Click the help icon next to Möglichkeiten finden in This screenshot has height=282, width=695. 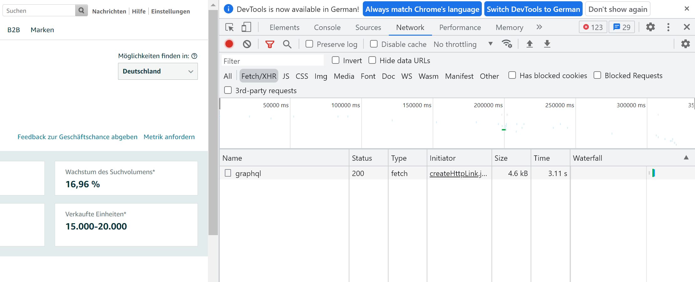(x=194, y=56)
